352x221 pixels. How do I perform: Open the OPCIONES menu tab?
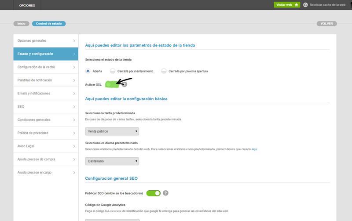[27, 5]
